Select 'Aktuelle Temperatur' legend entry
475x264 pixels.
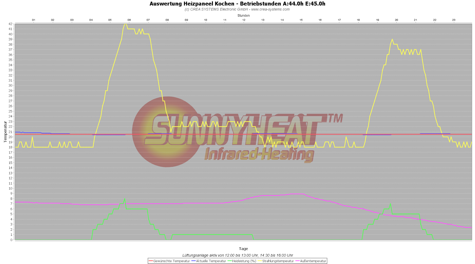[x=211, y=261]
